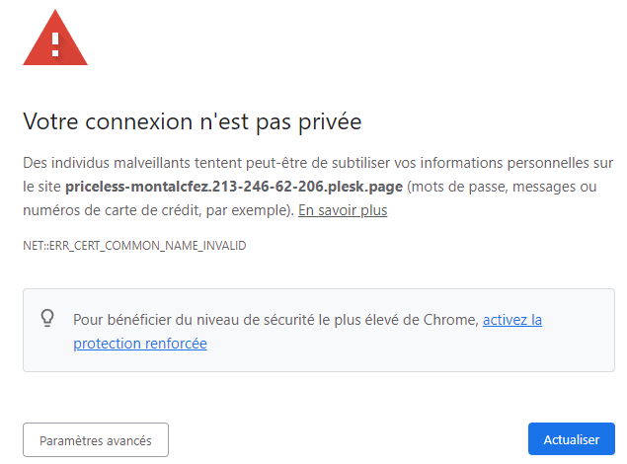This screenshot has width=627, height=464.
Task: Click the phrase "mots de passe, messages ou"
Action: click(504, 187)
